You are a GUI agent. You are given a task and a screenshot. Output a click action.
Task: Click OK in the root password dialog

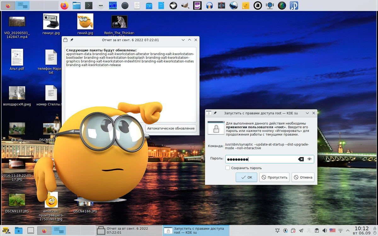click(x=246, y=177)
